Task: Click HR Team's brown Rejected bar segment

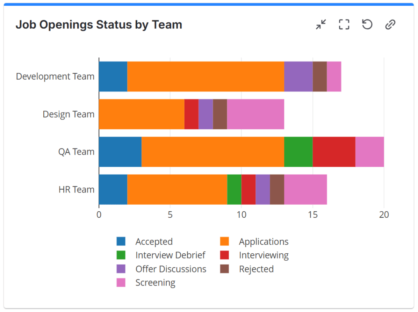Action: coord(277,190)
